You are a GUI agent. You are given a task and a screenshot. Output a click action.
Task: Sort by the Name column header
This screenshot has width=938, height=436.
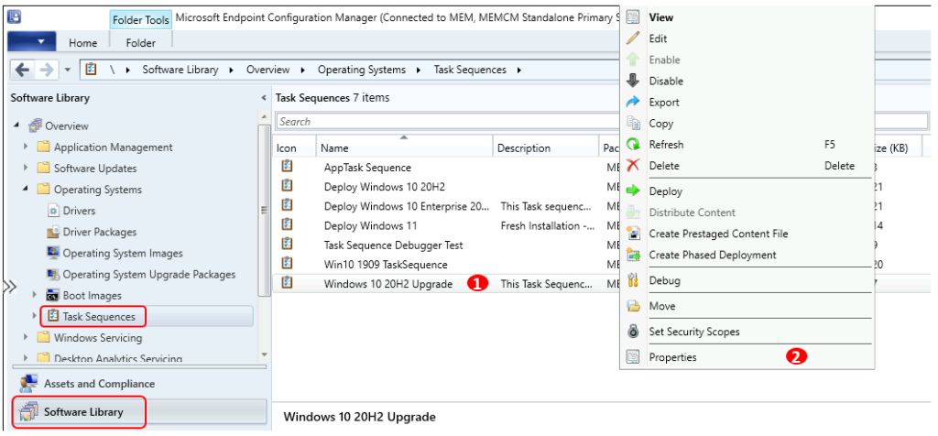point(404,147)
